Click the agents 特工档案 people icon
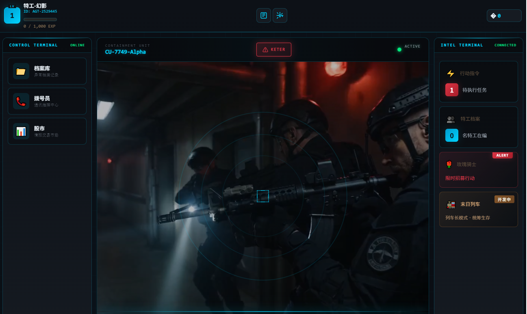The width and height of the screenshot is (527, 314). 451,119
